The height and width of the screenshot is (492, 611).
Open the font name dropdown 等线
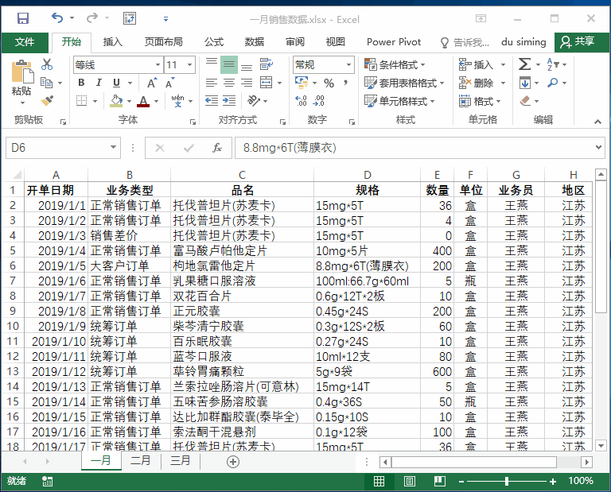(158, 65)
